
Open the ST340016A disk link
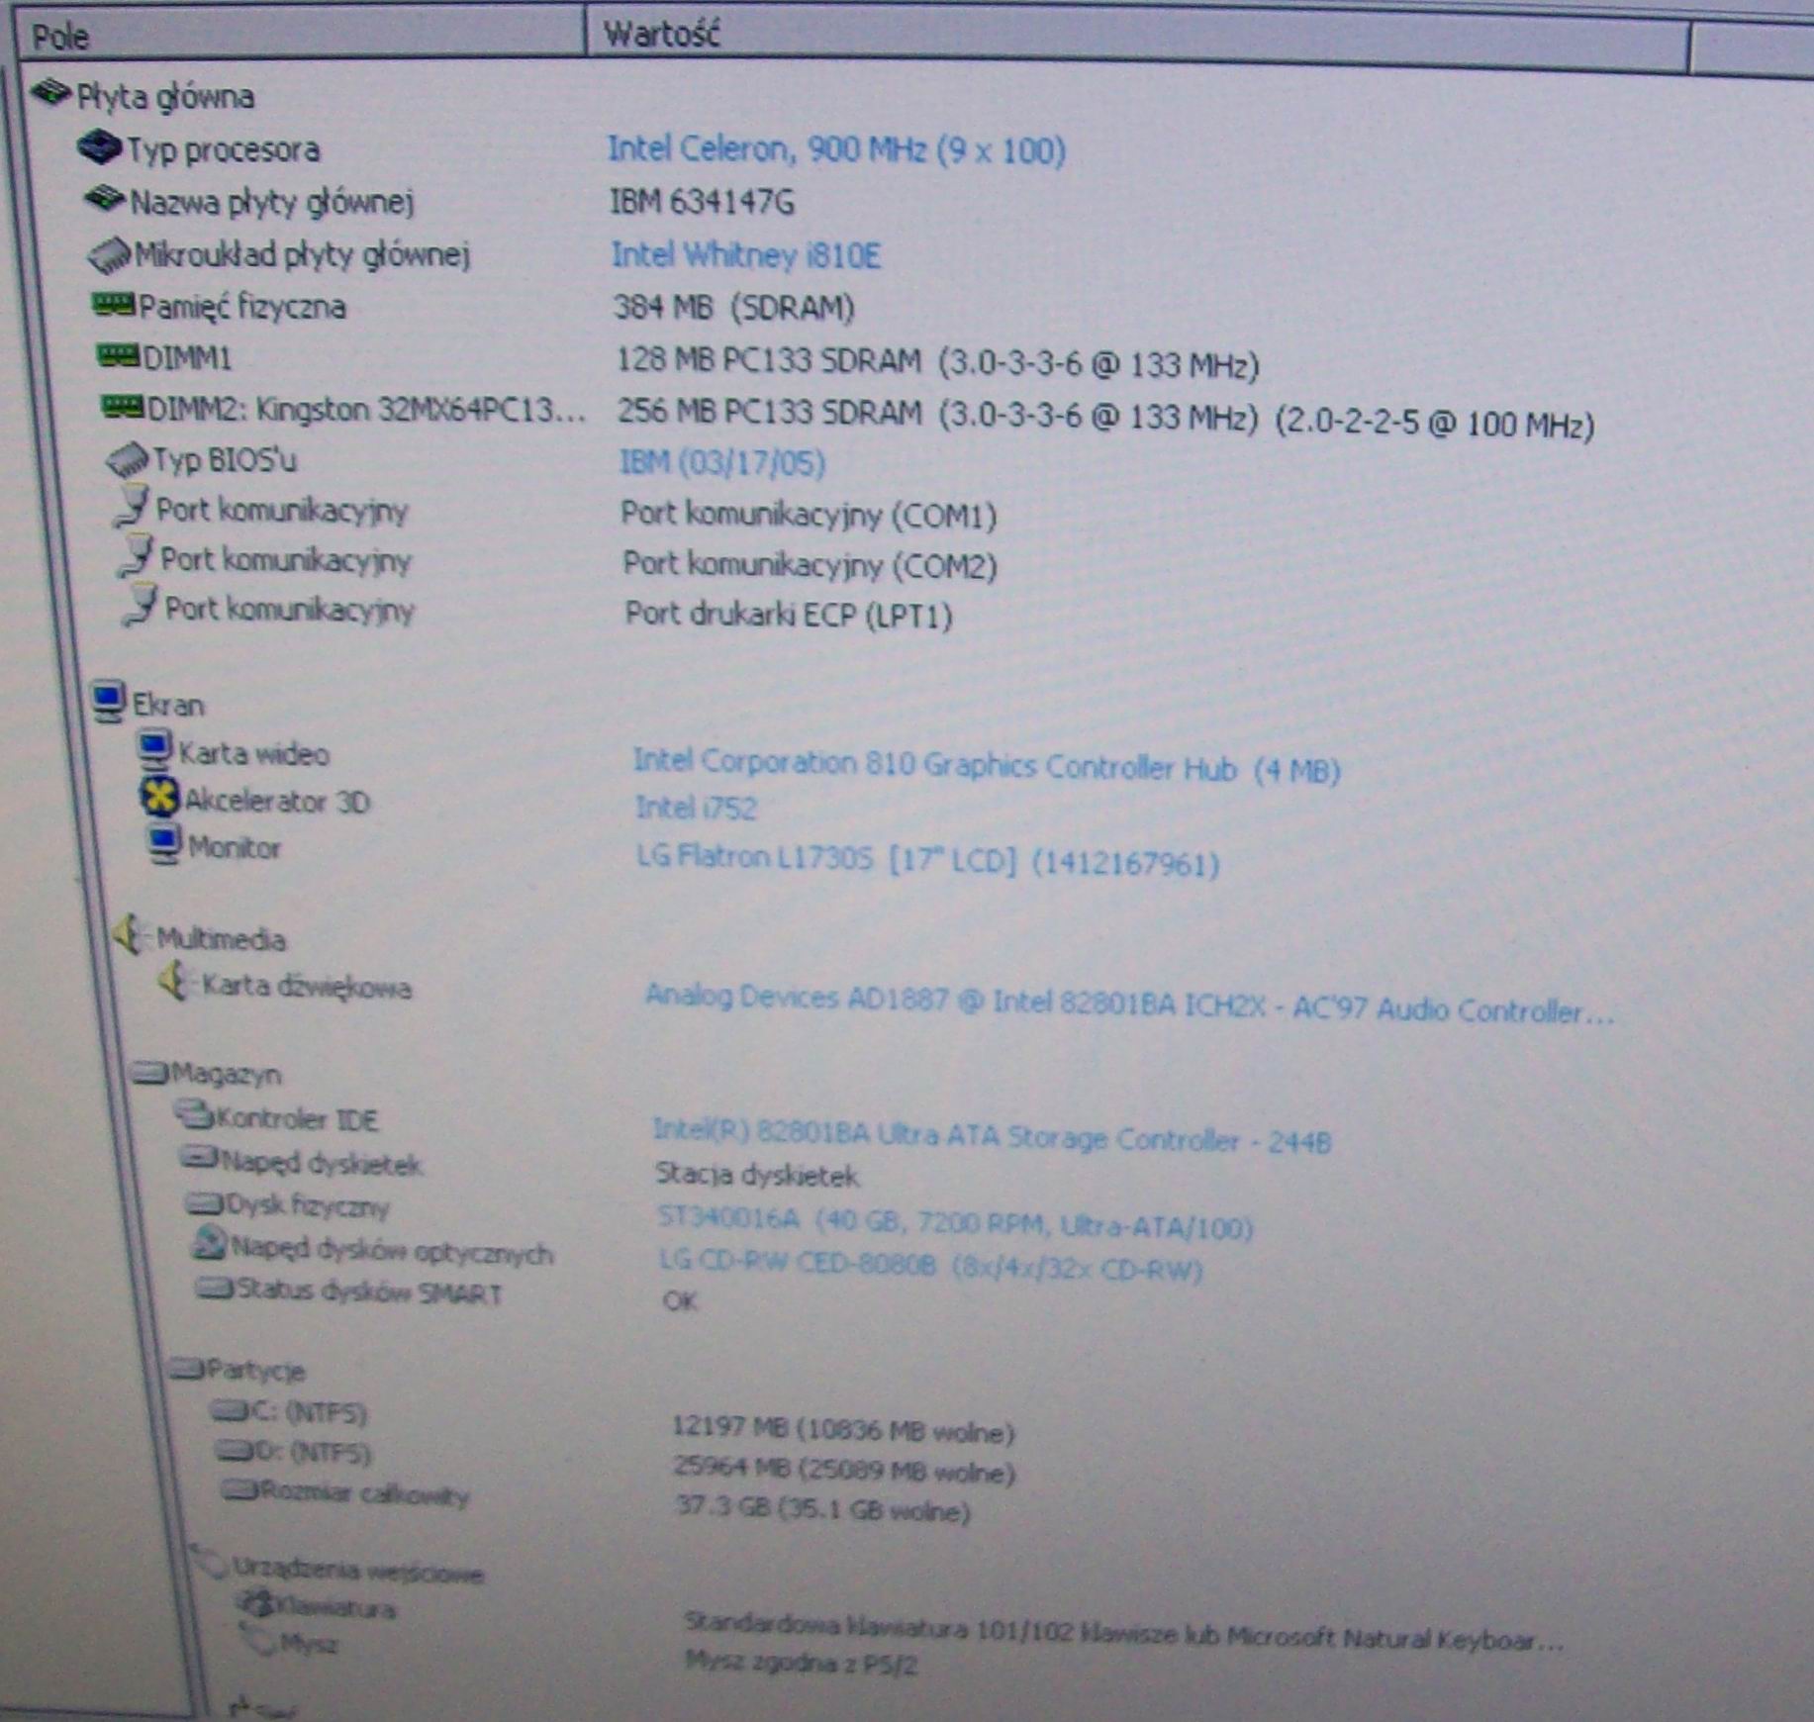[x=956, y=1222]
